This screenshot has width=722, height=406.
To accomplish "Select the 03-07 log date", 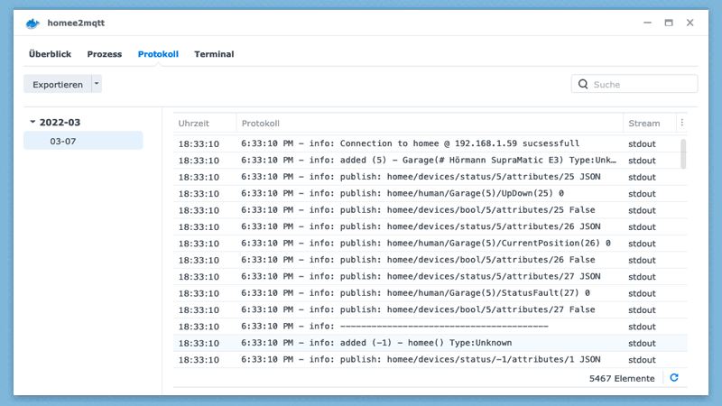I will click(63, 141).
